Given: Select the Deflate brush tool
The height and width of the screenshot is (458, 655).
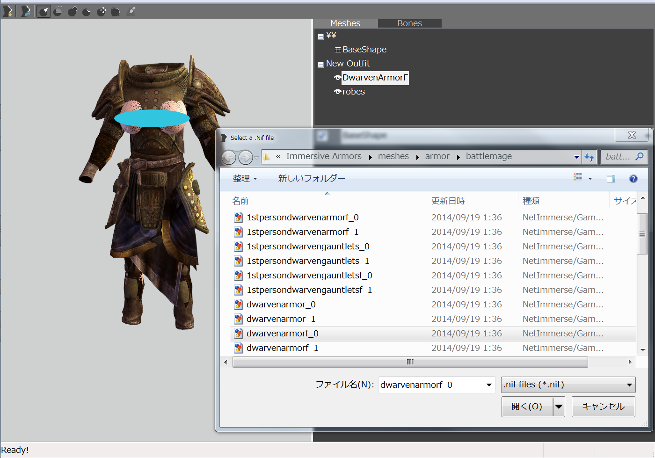Looking at the screenshot, I should coord(87,11).
